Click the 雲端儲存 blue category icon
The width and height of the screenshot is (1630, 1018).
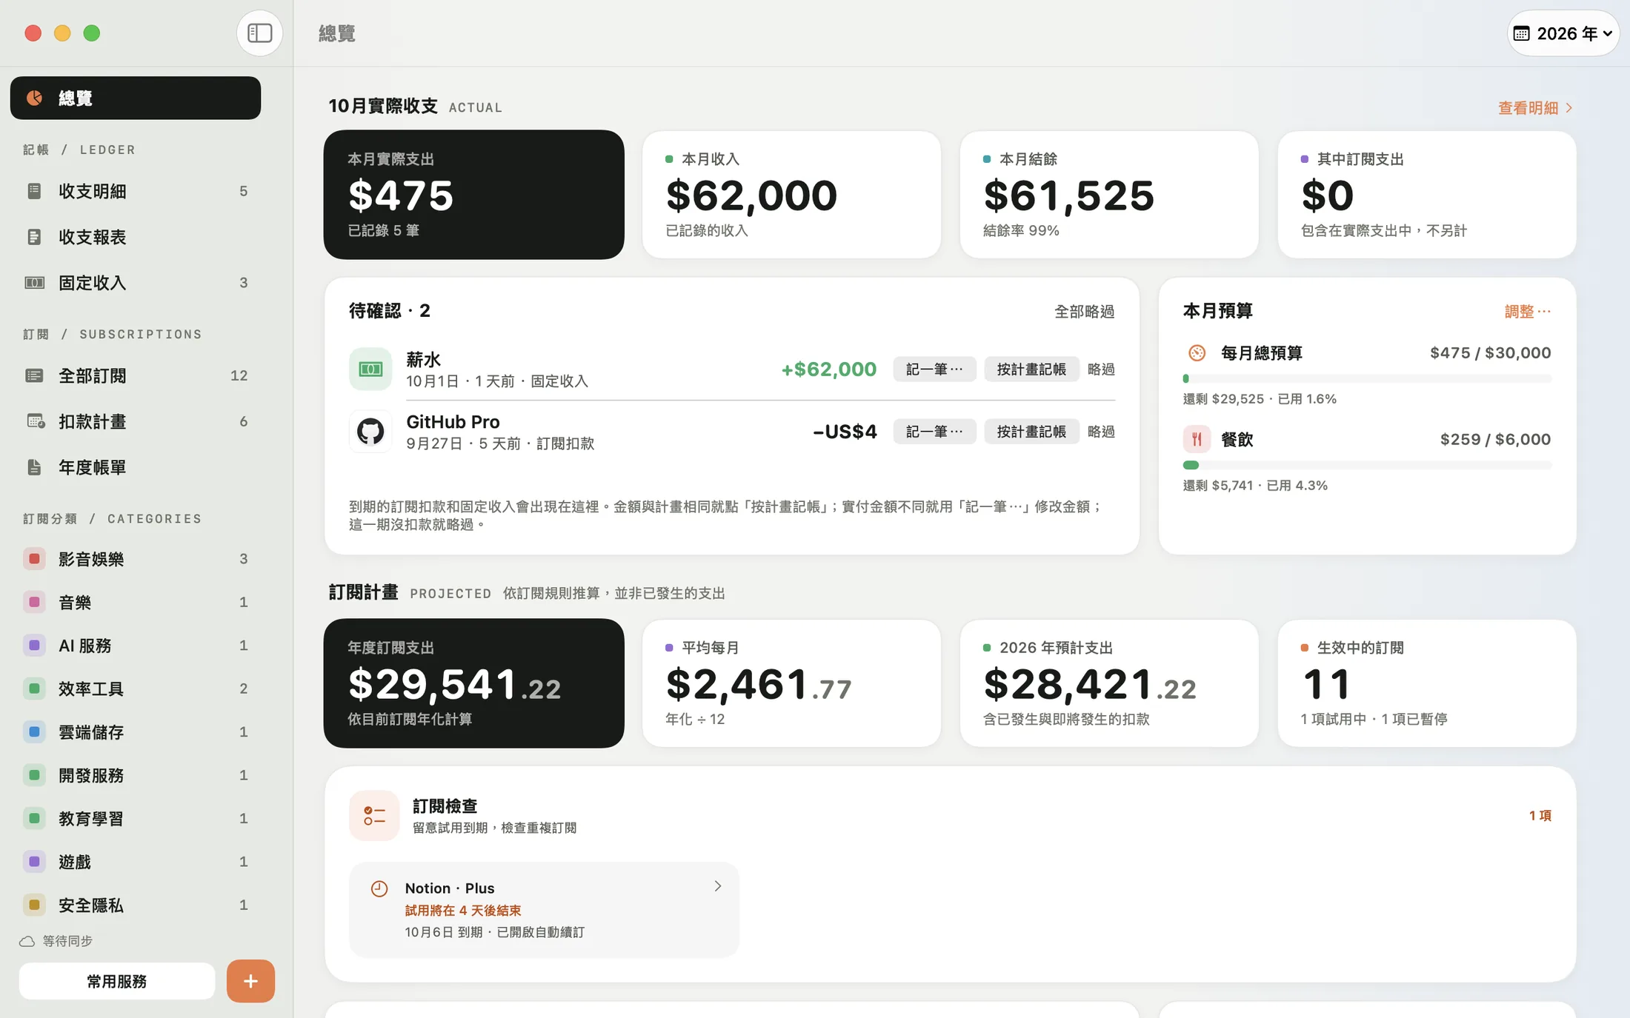point(34,732)
